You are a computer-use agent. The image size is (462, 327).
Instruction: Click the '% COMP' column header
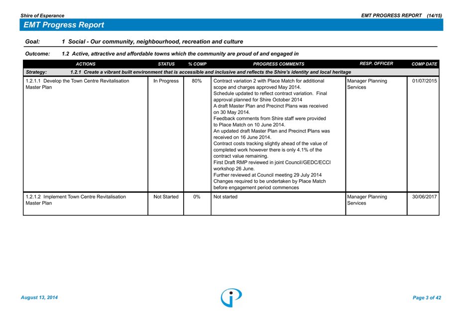(198, 64)
